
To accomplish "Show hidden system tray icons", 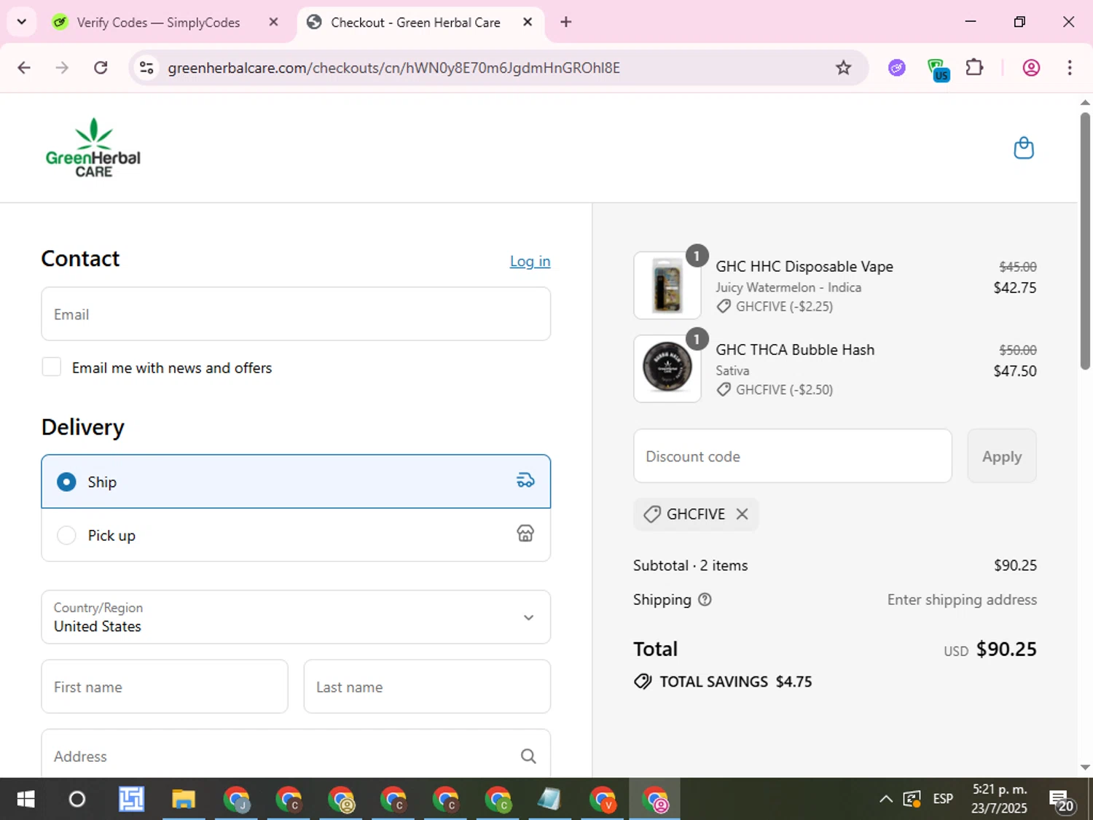I will [x=886, y=800].
